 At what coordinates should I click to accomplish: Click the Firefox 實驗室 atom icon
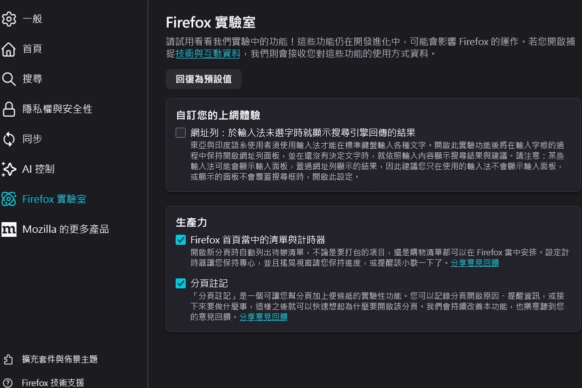9,199
